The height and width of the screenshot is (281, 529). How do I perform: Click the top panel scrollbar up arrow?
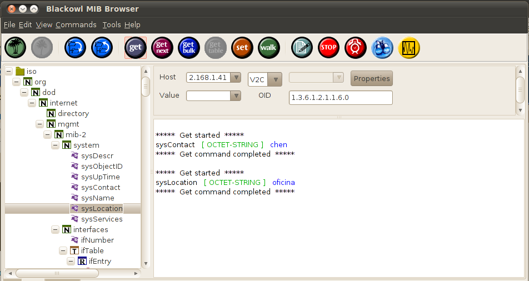pyautogui.click(x=520, y=72)
